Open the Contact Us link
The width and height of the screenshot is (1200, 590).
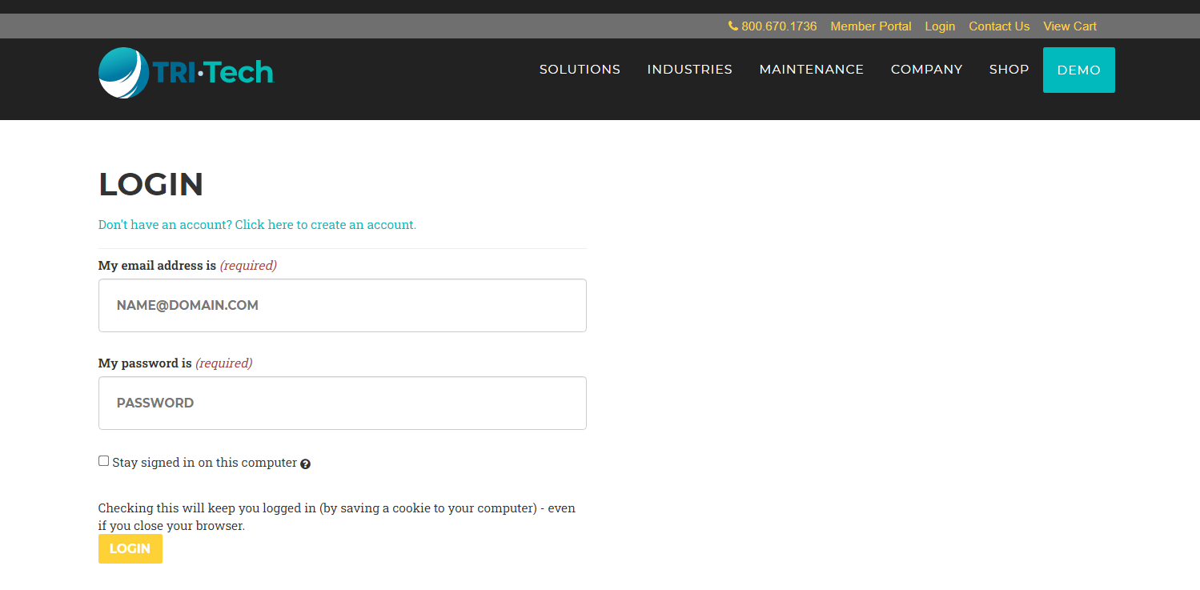tap(999, 26)
